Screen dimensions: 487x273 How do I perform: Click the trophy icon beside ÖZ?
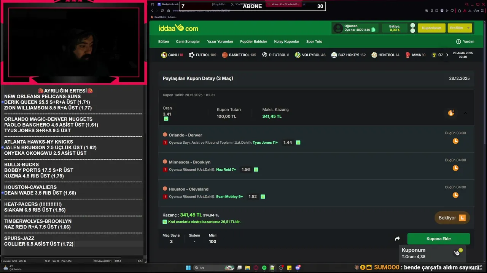click(x=434, y=55)
